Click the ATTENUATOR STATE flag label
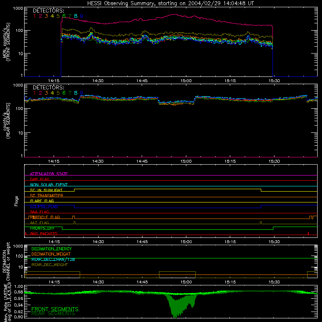The height and width of the screenshot is (322, 322). (49, 174)
